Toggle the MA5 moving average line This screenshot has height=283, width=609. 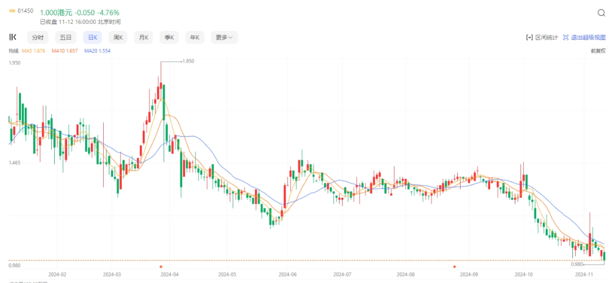click(x=34, y=51)
